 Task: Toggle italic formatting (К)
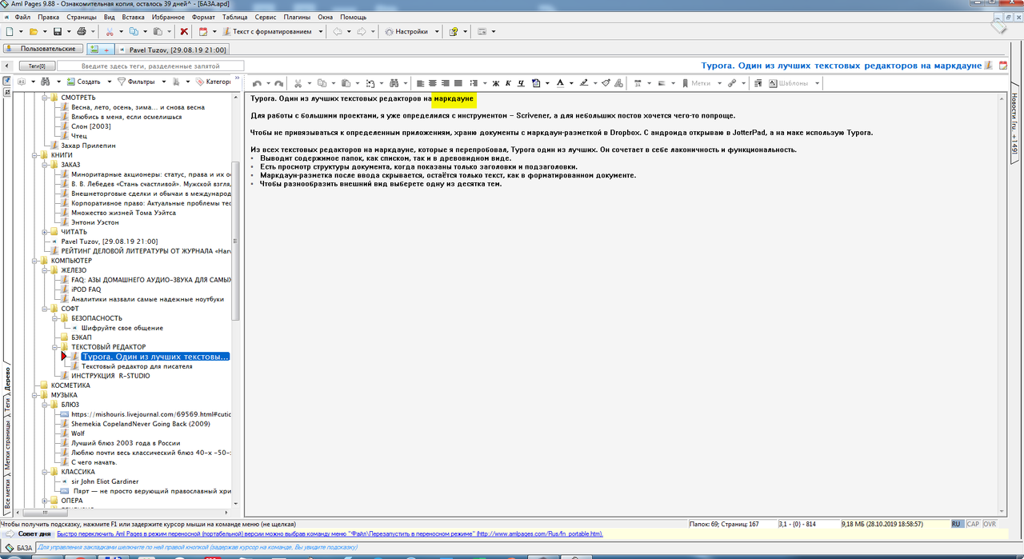[x=508, y=82]
